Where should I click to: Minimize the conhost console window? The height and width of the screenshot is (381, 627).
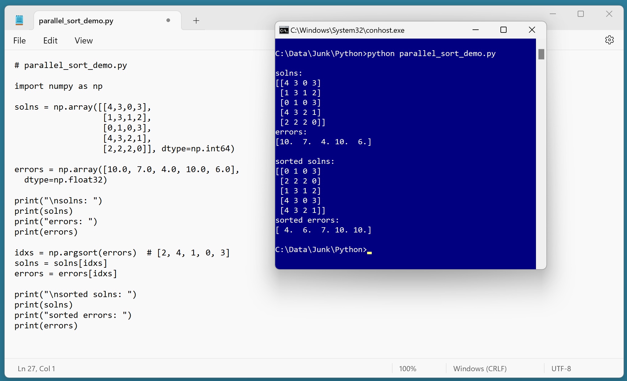(x=476, y=30)
